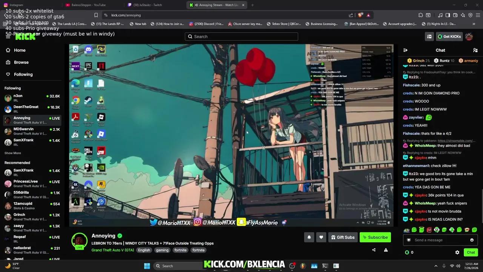This screenshot has height=272, width=483.
Task: Open 556drilla recommended channel
Action: pos(32,195)
